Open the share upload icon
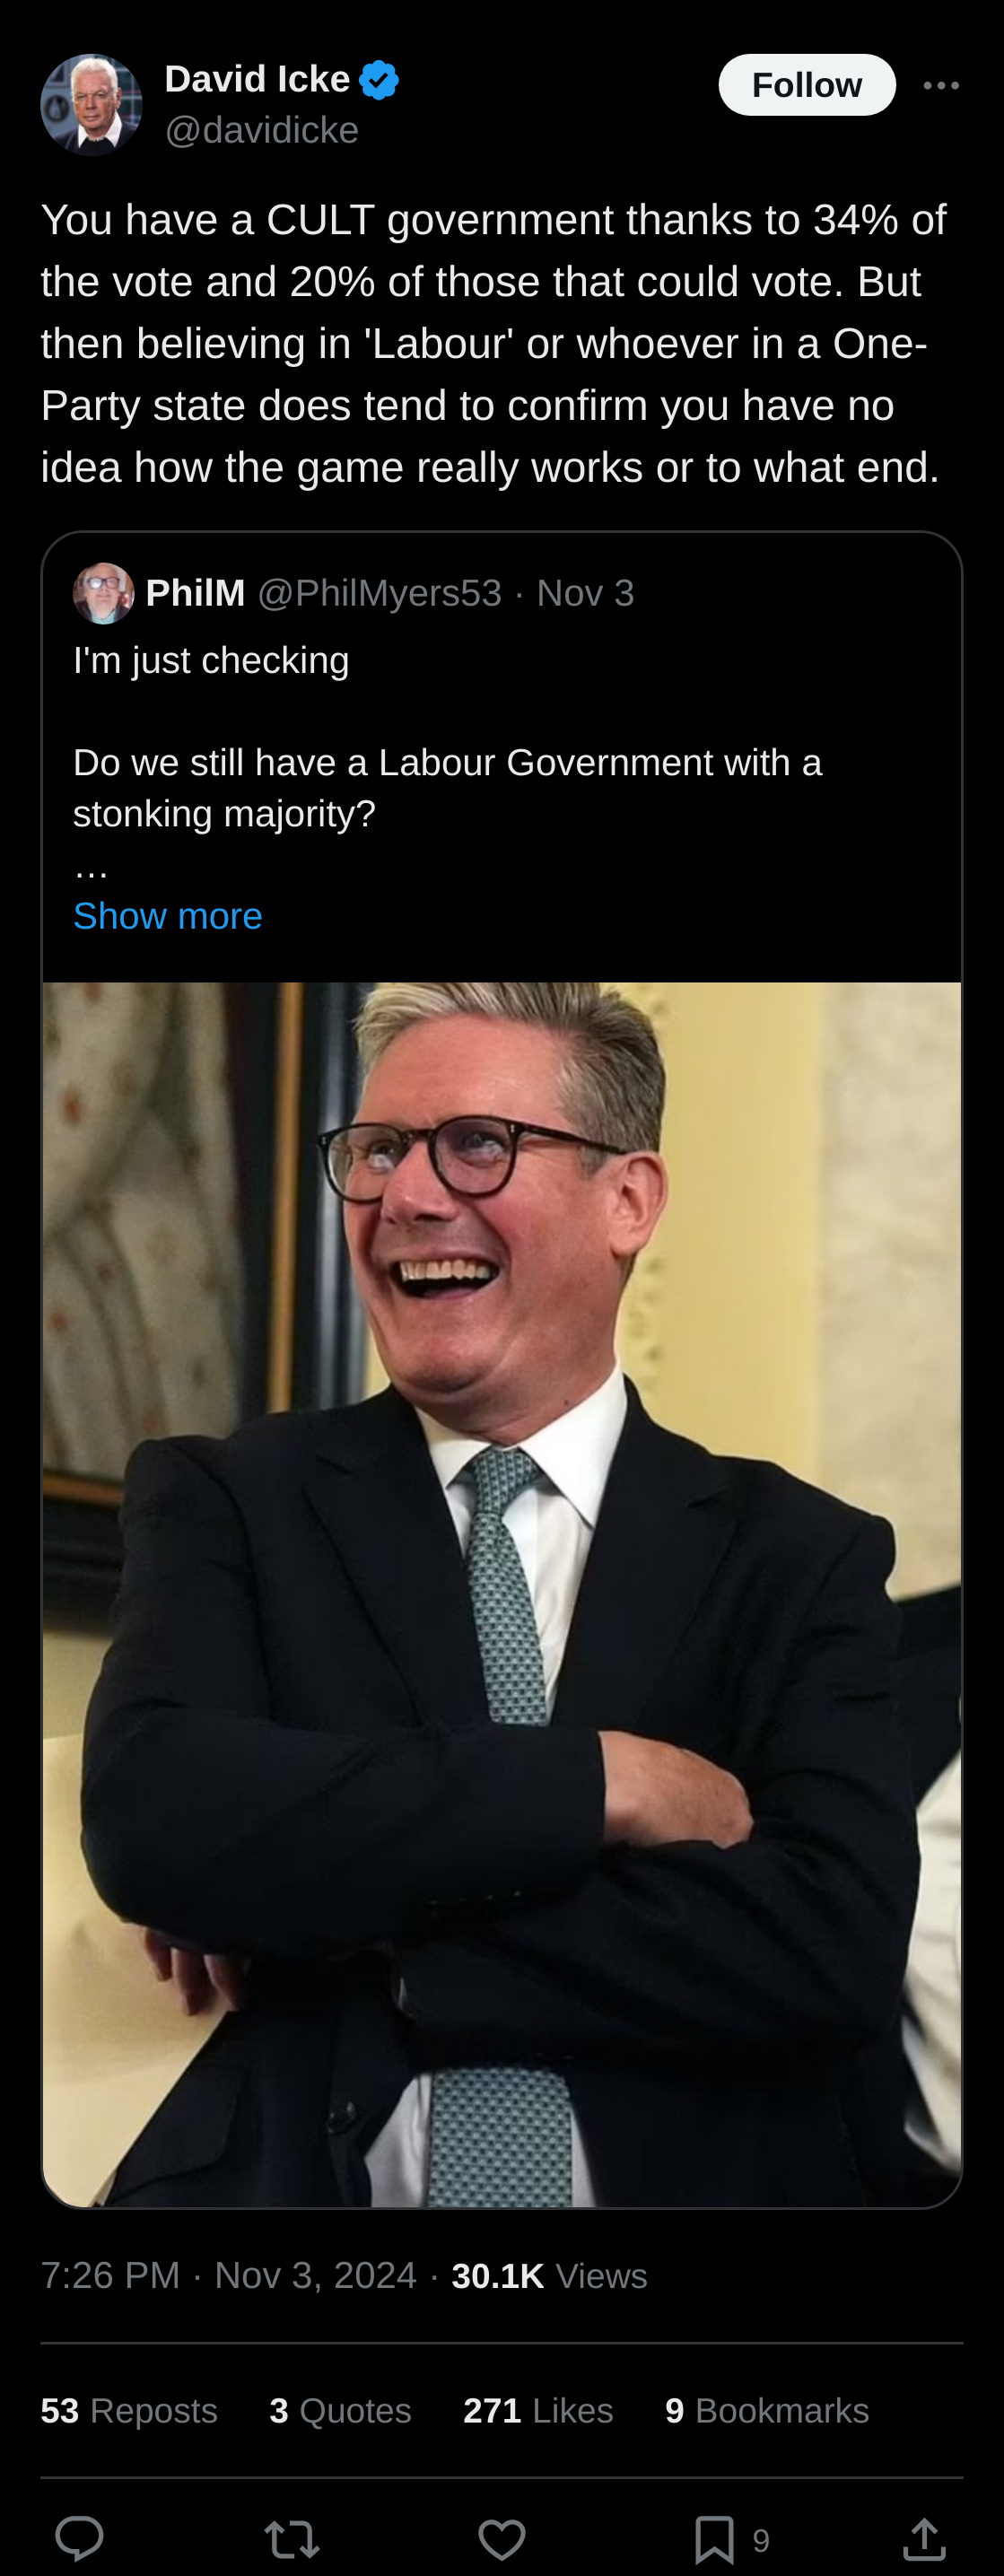 (924, 2539)
